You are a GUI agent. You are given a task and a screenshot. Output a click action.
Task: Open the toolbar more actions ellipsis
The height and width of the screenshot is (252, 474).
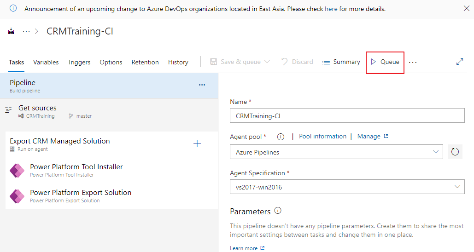pos(413,62)
